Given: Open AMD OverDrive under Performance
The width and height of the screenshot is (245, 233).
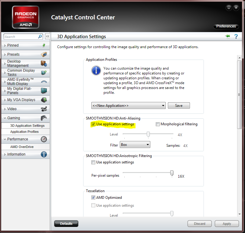Looking at the screenshot, I should 25,147.
